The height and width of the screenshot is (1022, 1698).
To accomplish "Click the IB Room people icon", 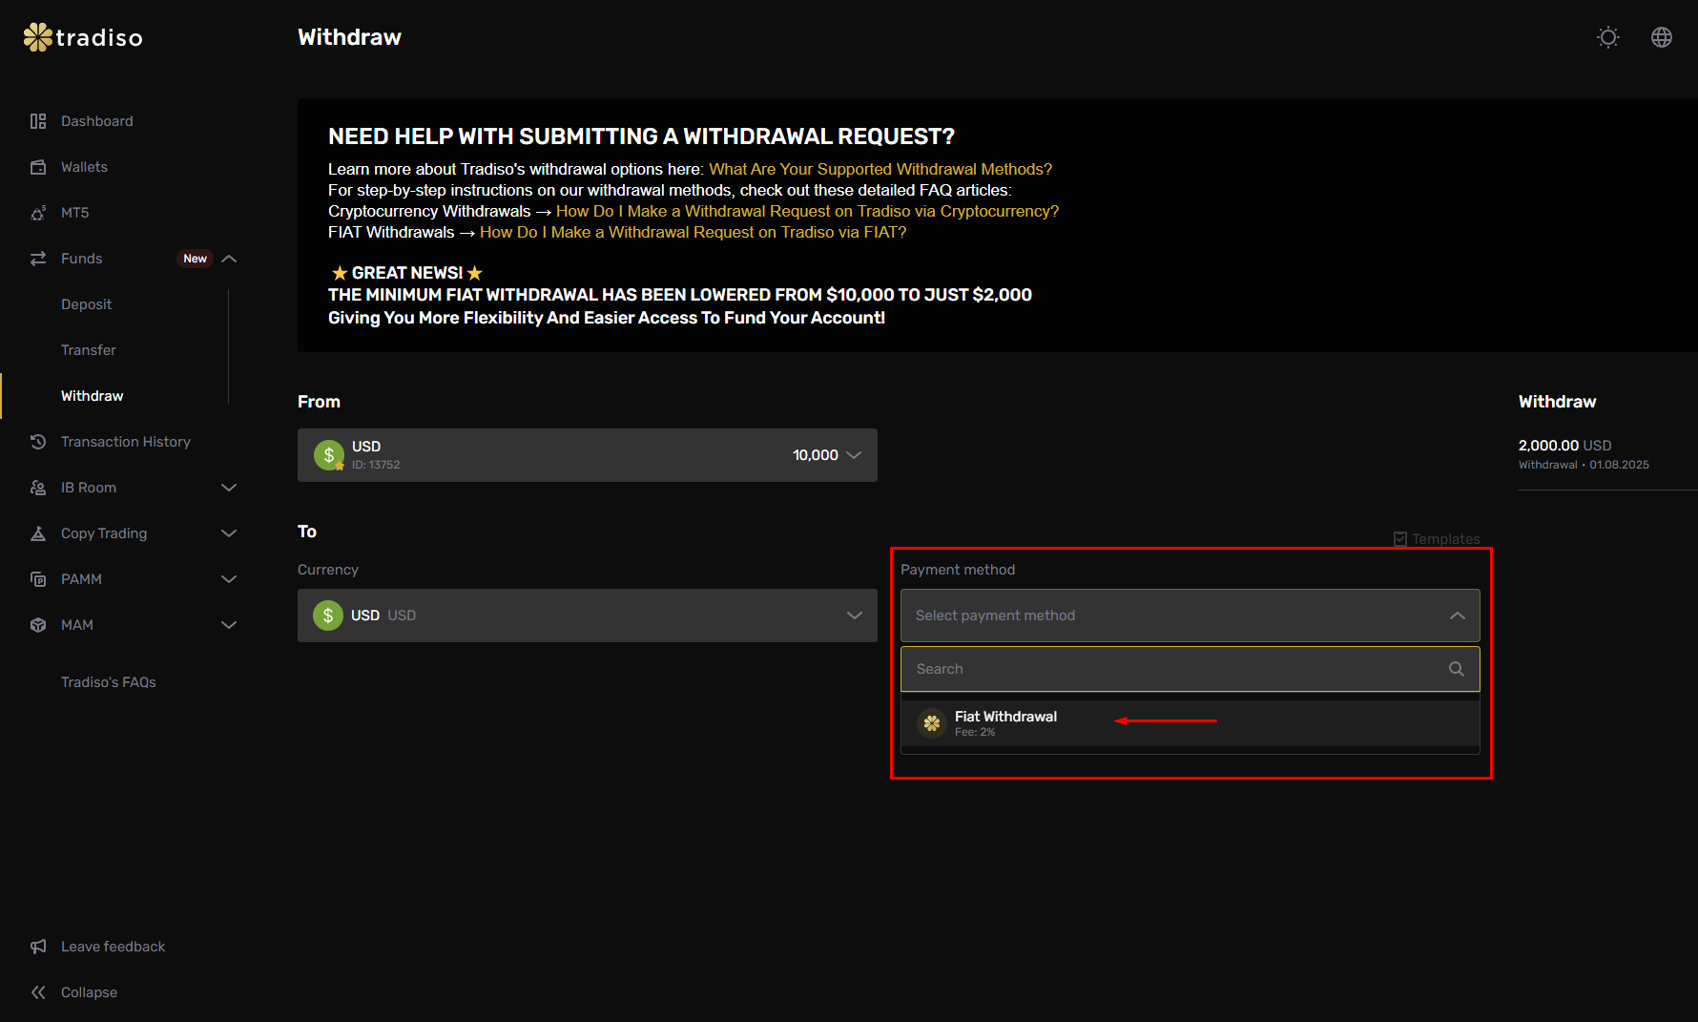I will click(38, 488).
